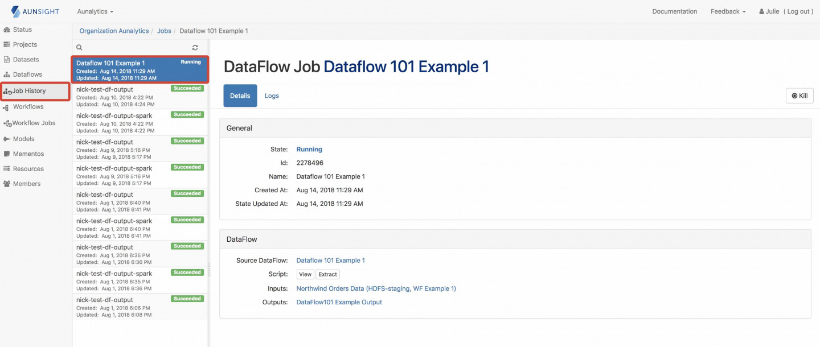Click the job Id value 2278496
The image size is (820, 347).
pos(310,163)
